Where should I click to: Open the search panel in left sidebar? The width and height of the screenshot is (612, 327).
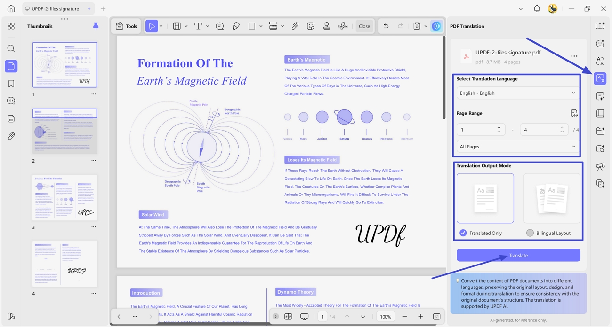point(11,48)
